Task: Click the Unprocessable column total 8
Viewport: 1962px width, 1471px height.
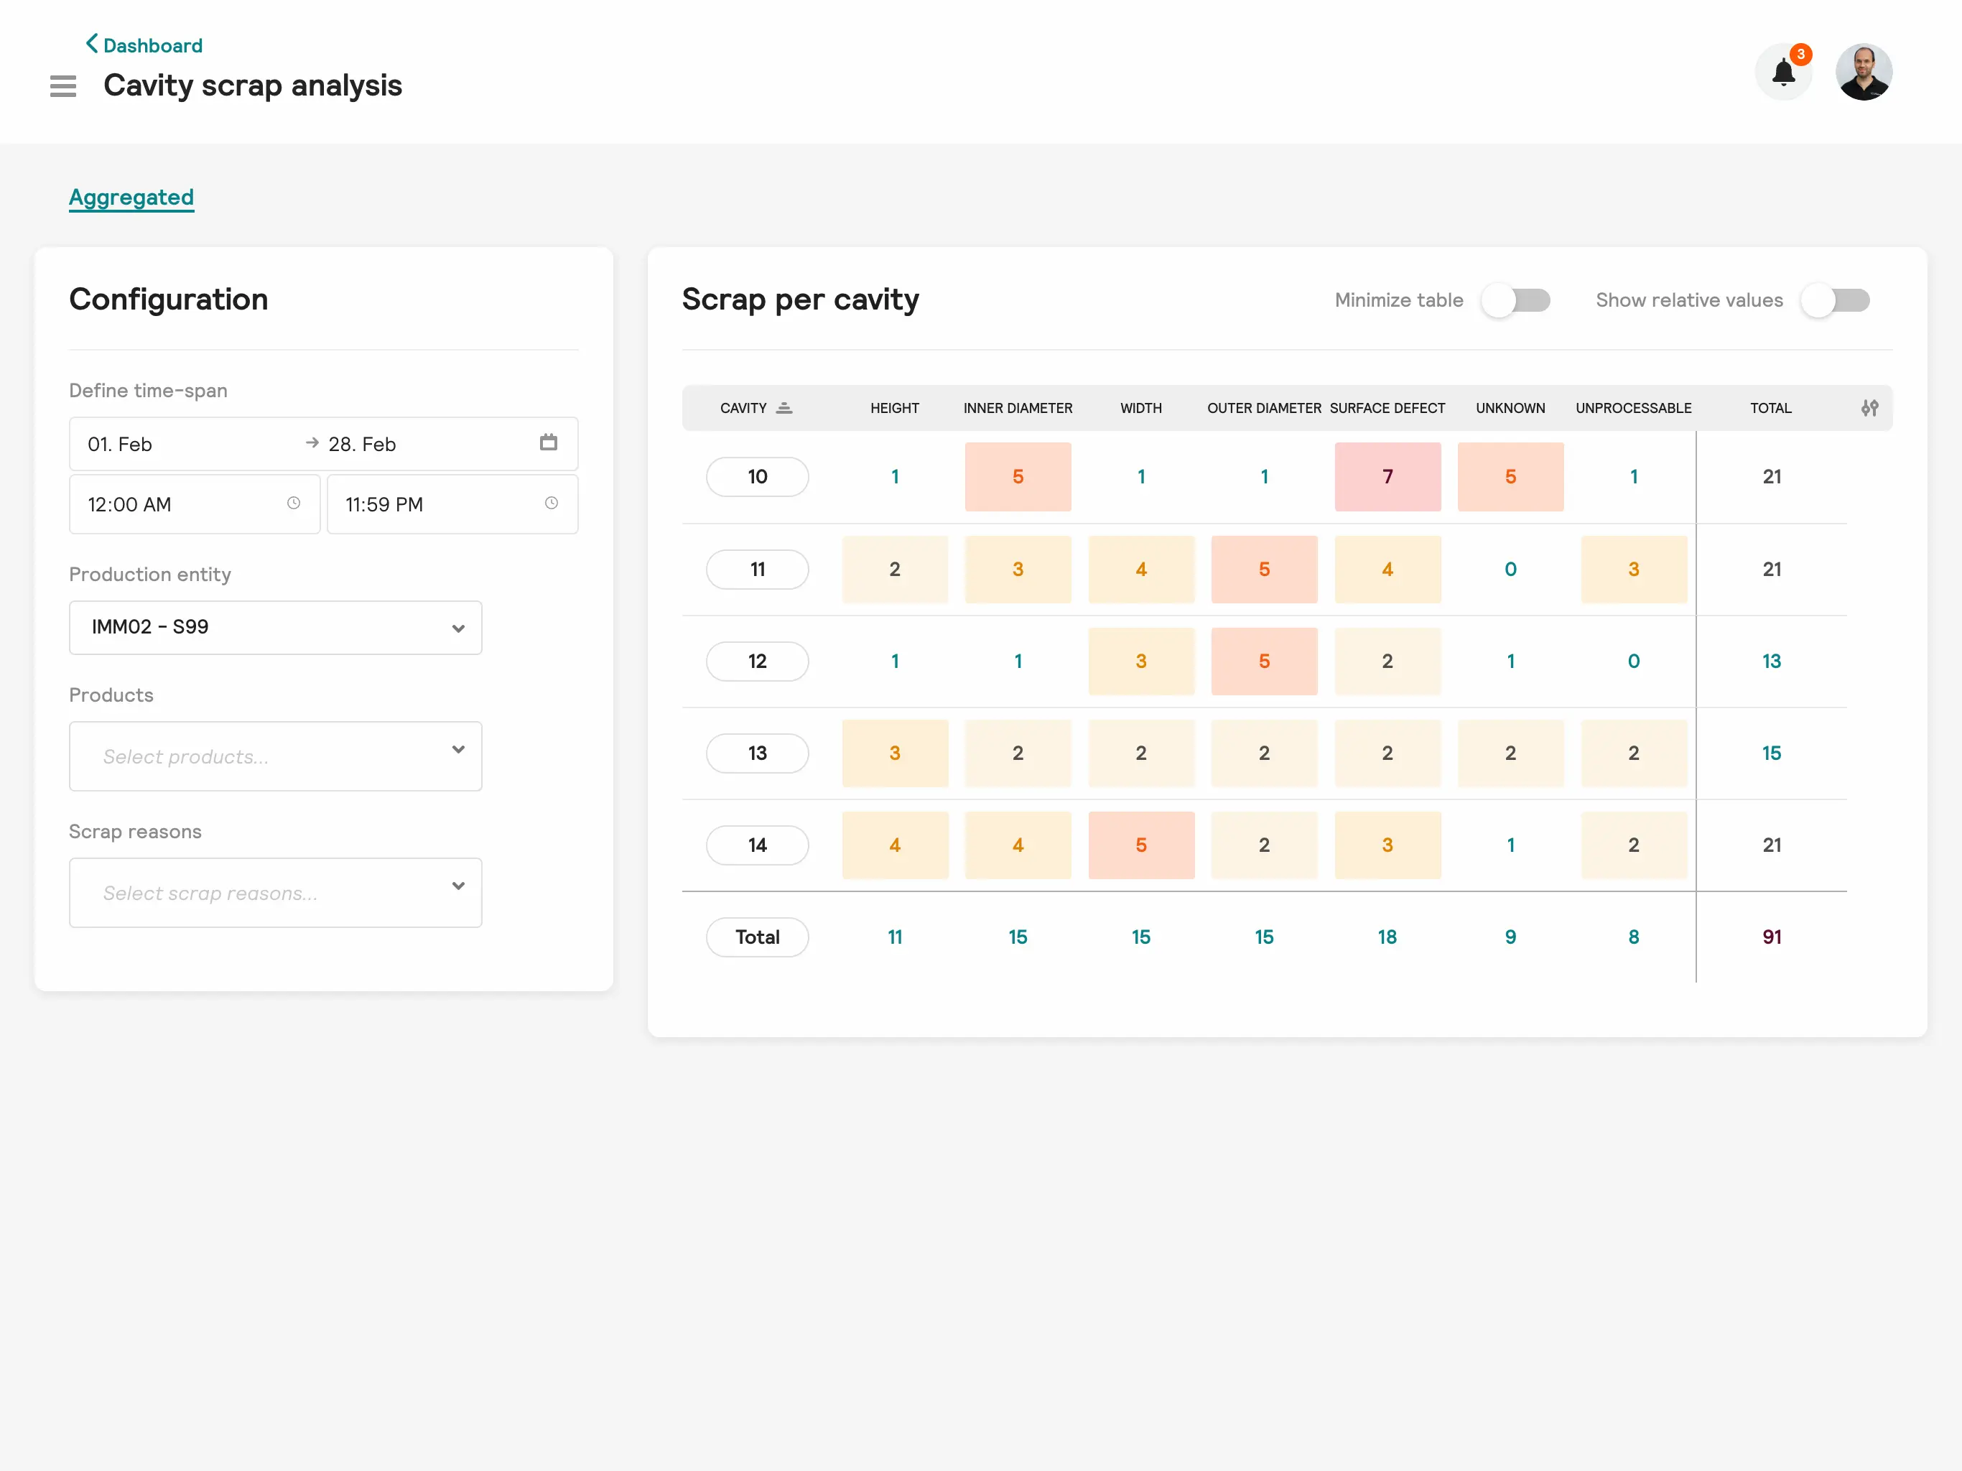Action: pos(1634,937)
